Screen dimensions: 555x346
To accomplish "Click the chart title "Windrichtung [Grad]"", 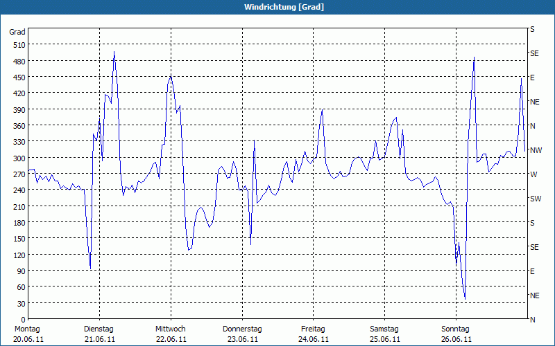I will tap(284, 7).
